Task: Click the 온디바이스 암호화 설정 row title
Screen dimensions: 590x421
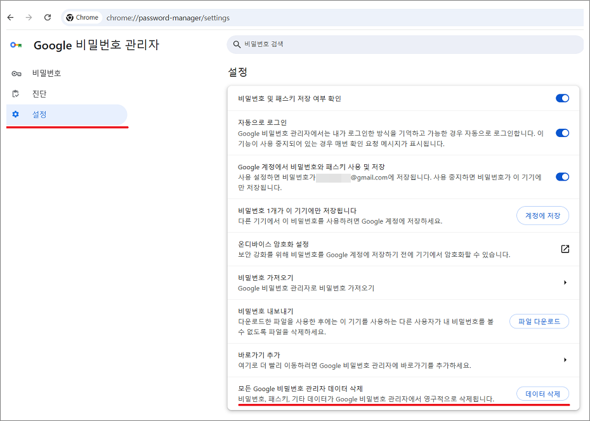Action: pyautogui.click(x=273, y=244)
